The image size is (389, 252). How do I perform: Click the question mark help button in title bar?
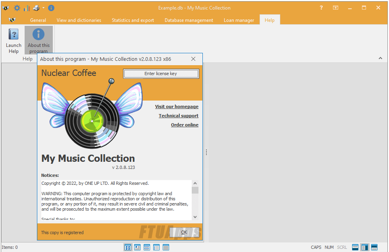tap(321, 8)
